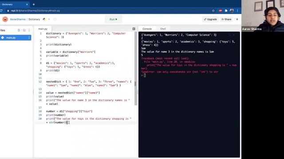Open a new browser tab

(34, 4)
